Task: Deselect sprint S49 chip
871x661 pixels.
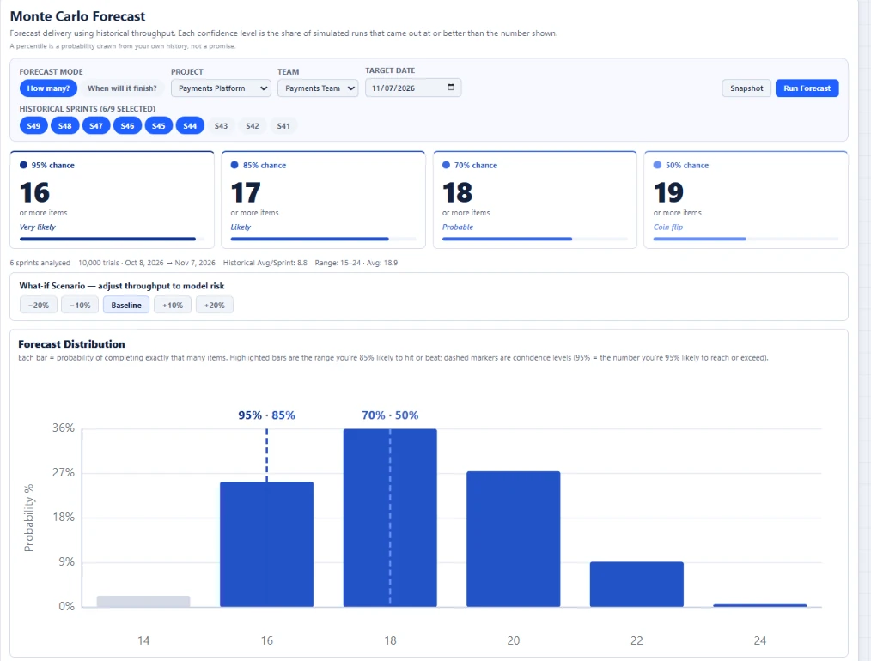Action: (33, 126)
